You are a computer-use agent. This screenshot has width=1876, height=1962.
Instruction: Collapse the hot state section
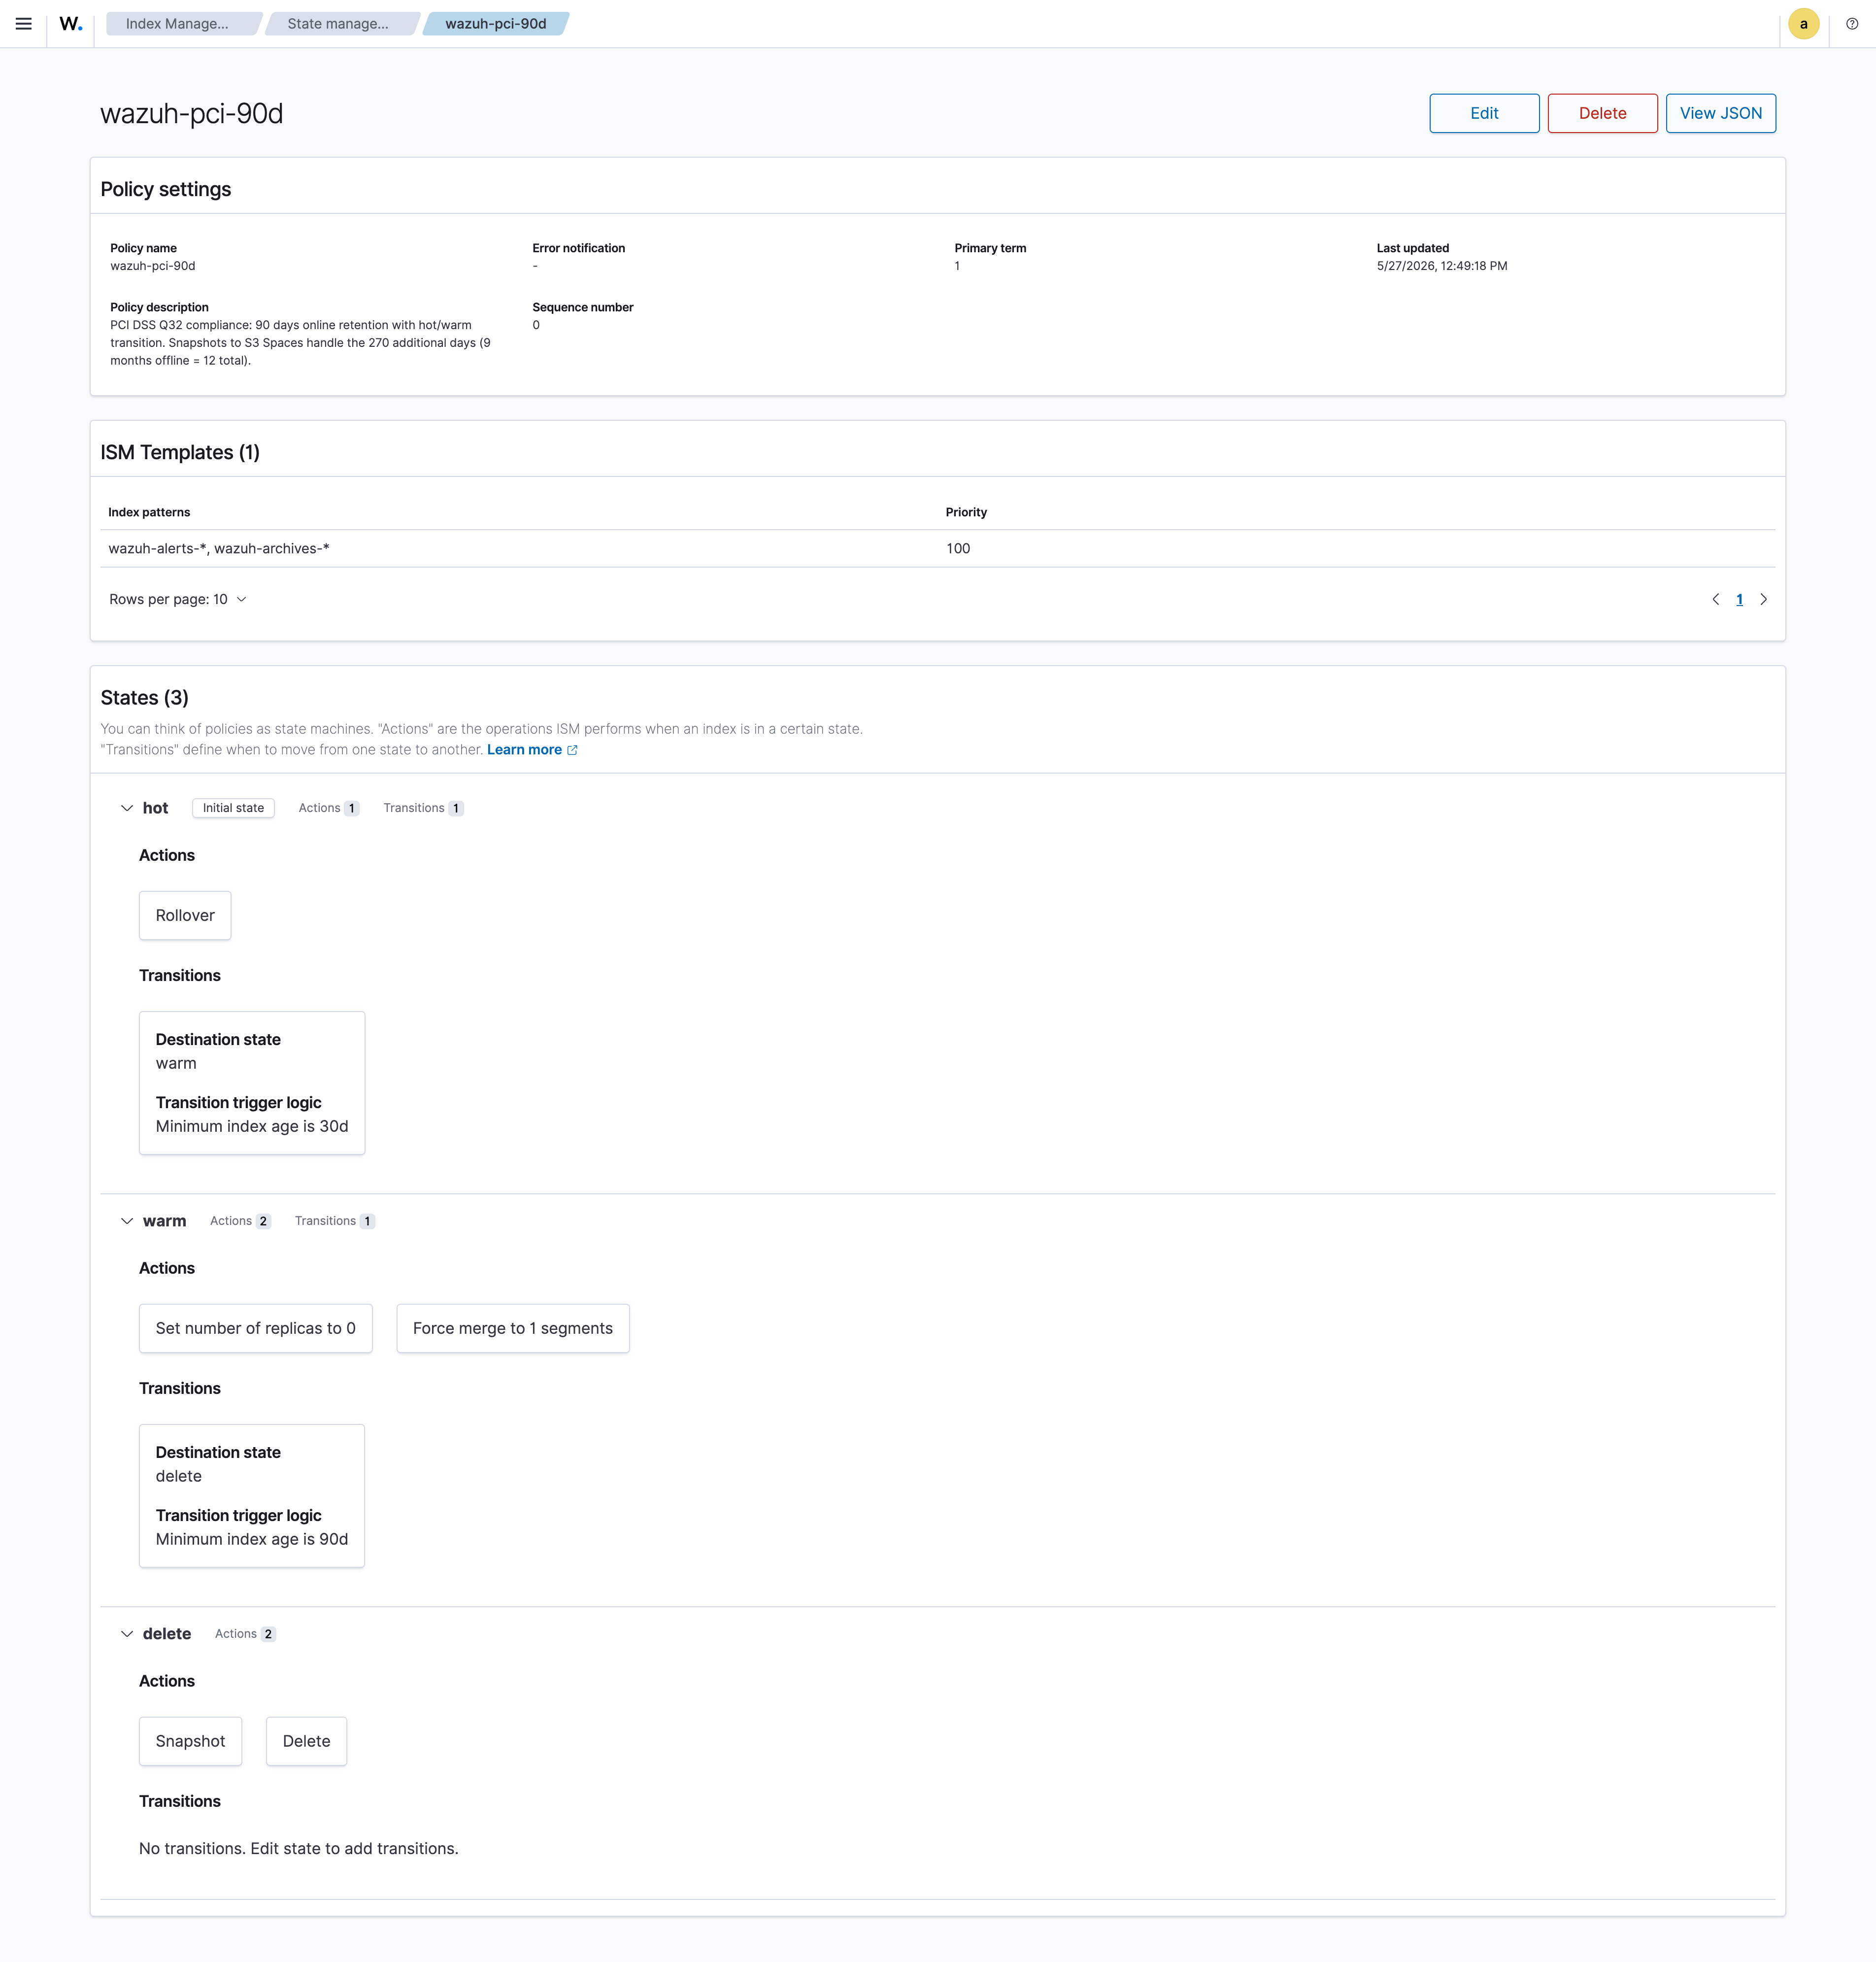[x=127, y=808]
